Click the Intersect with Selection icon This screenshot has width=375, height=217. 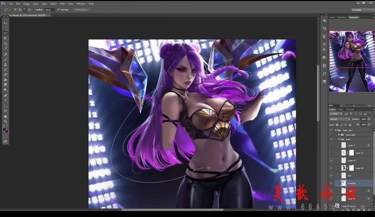click(29, 10)
